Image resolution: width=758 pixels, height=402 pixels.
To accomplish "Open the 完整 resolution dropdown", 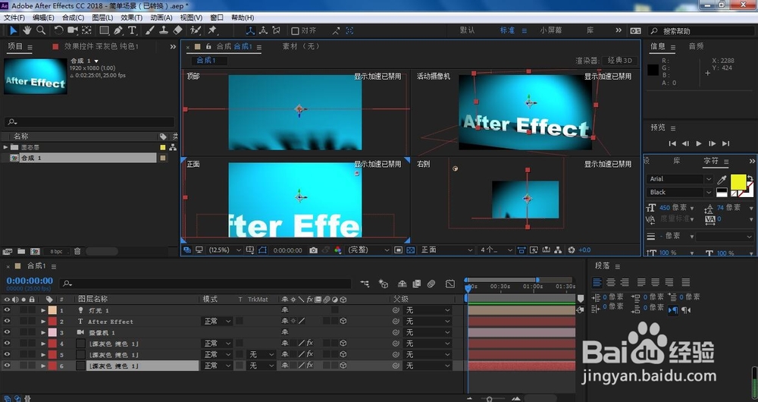I will tap(369, 250).
